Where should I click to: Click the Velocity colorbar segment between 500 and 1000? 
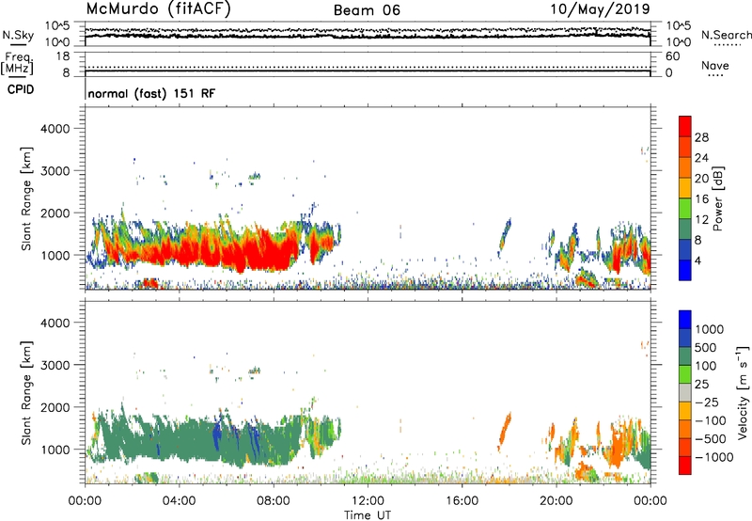685,339
